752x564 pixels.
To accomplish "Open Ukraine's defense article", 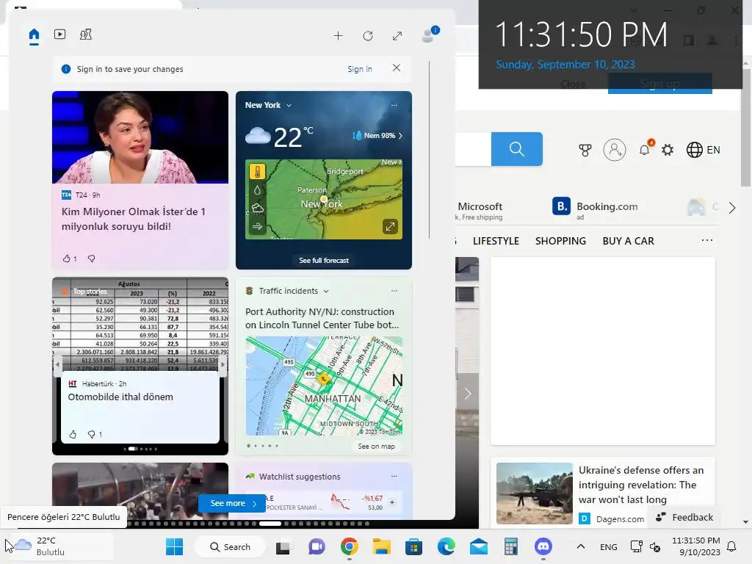I will point(641,485).
